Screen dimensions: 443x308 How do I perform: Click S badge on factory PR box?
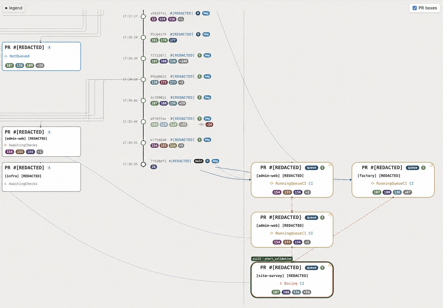[423, 168]
